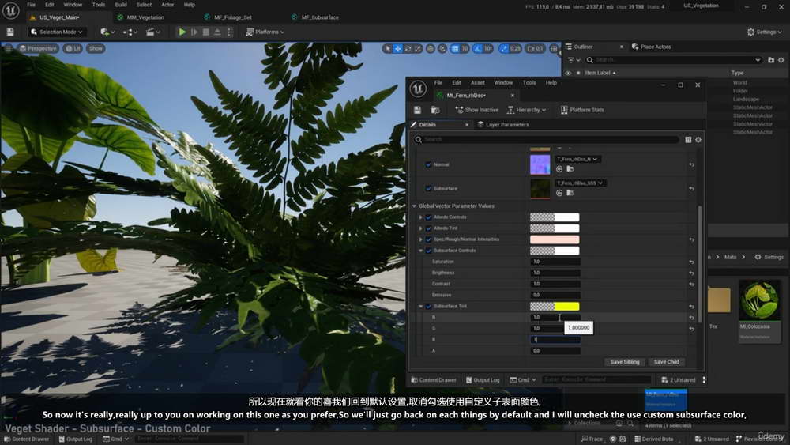Click the Show Inactive button
Viewport: 790px width, 445px height.
(476, 110)
